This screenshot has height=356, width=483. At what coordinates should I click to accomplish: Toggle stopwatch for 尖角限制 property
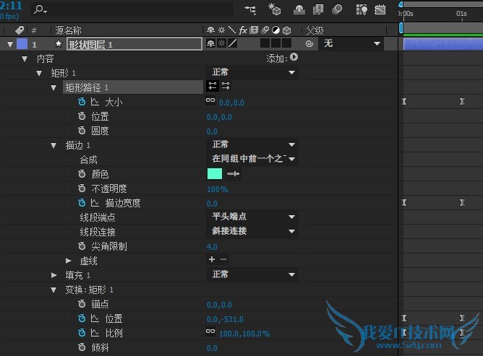[81, 246]
